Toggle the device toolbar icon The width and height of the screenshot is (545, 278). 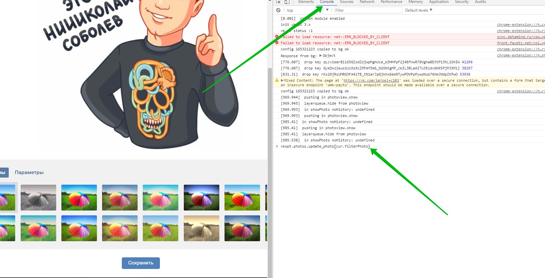(287, 2)
